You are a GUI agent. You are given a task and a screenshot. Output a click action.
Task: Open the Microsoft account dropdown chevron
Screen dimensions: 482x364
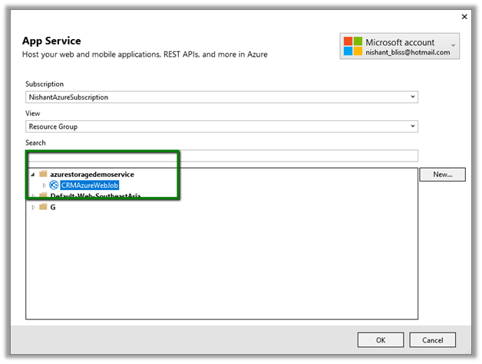click(x=453, y=45)
